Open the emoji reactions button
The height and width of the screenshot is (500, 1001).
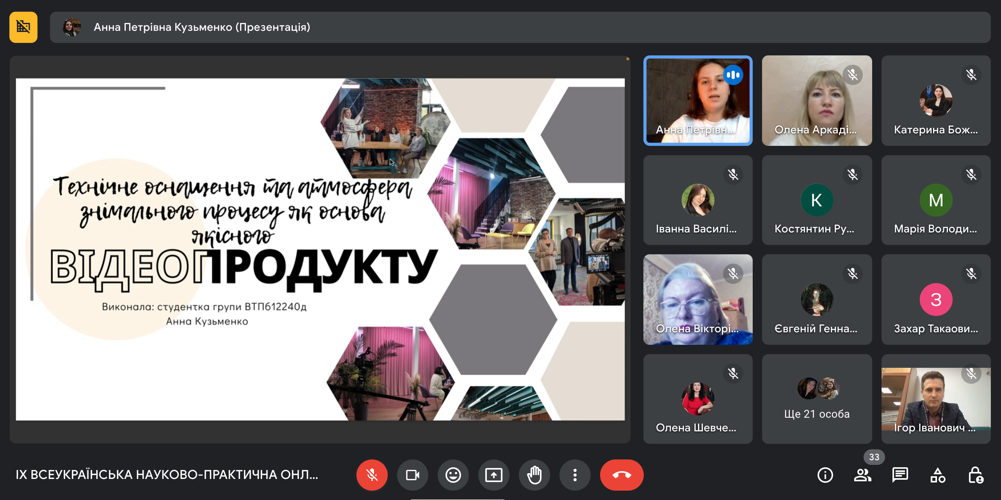coord(453,475)
